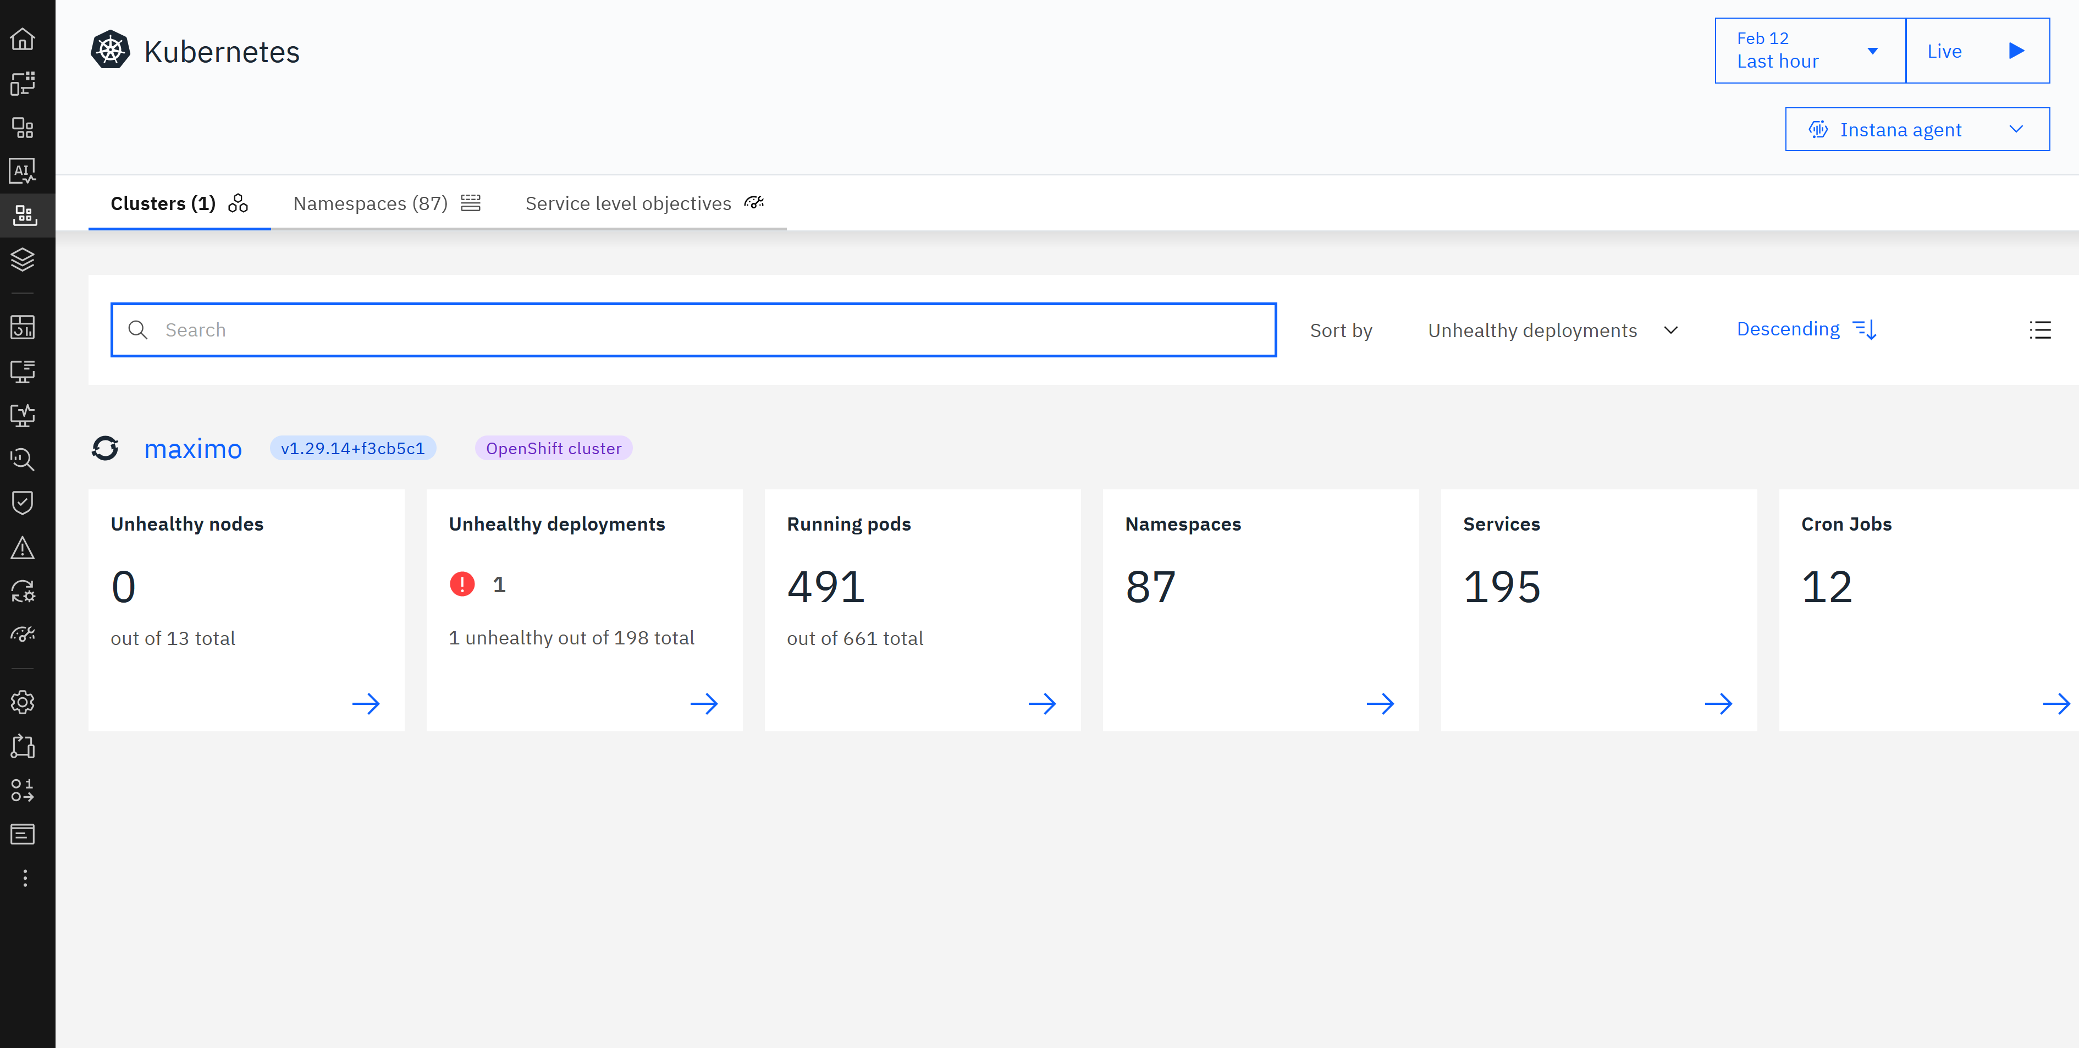Open the Service level objectives tab

pos(645,203)
